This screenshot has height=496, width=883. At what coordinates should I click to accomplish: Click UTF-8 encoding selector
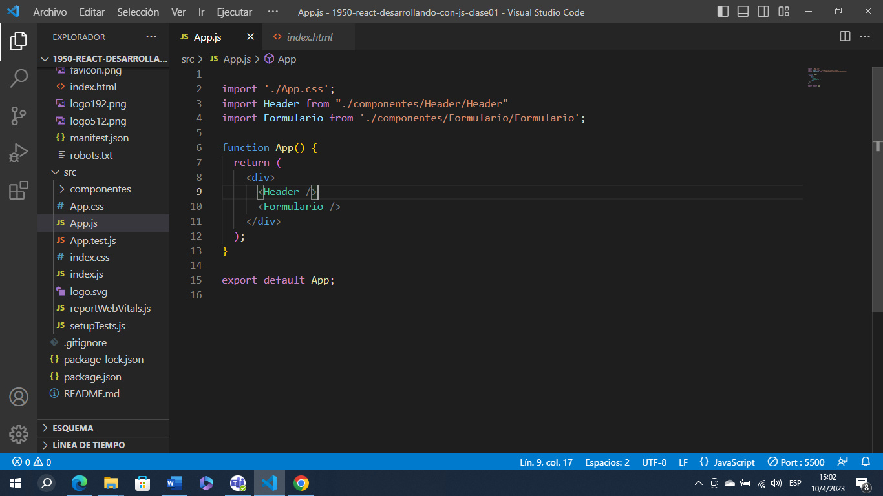pos(654,462)
